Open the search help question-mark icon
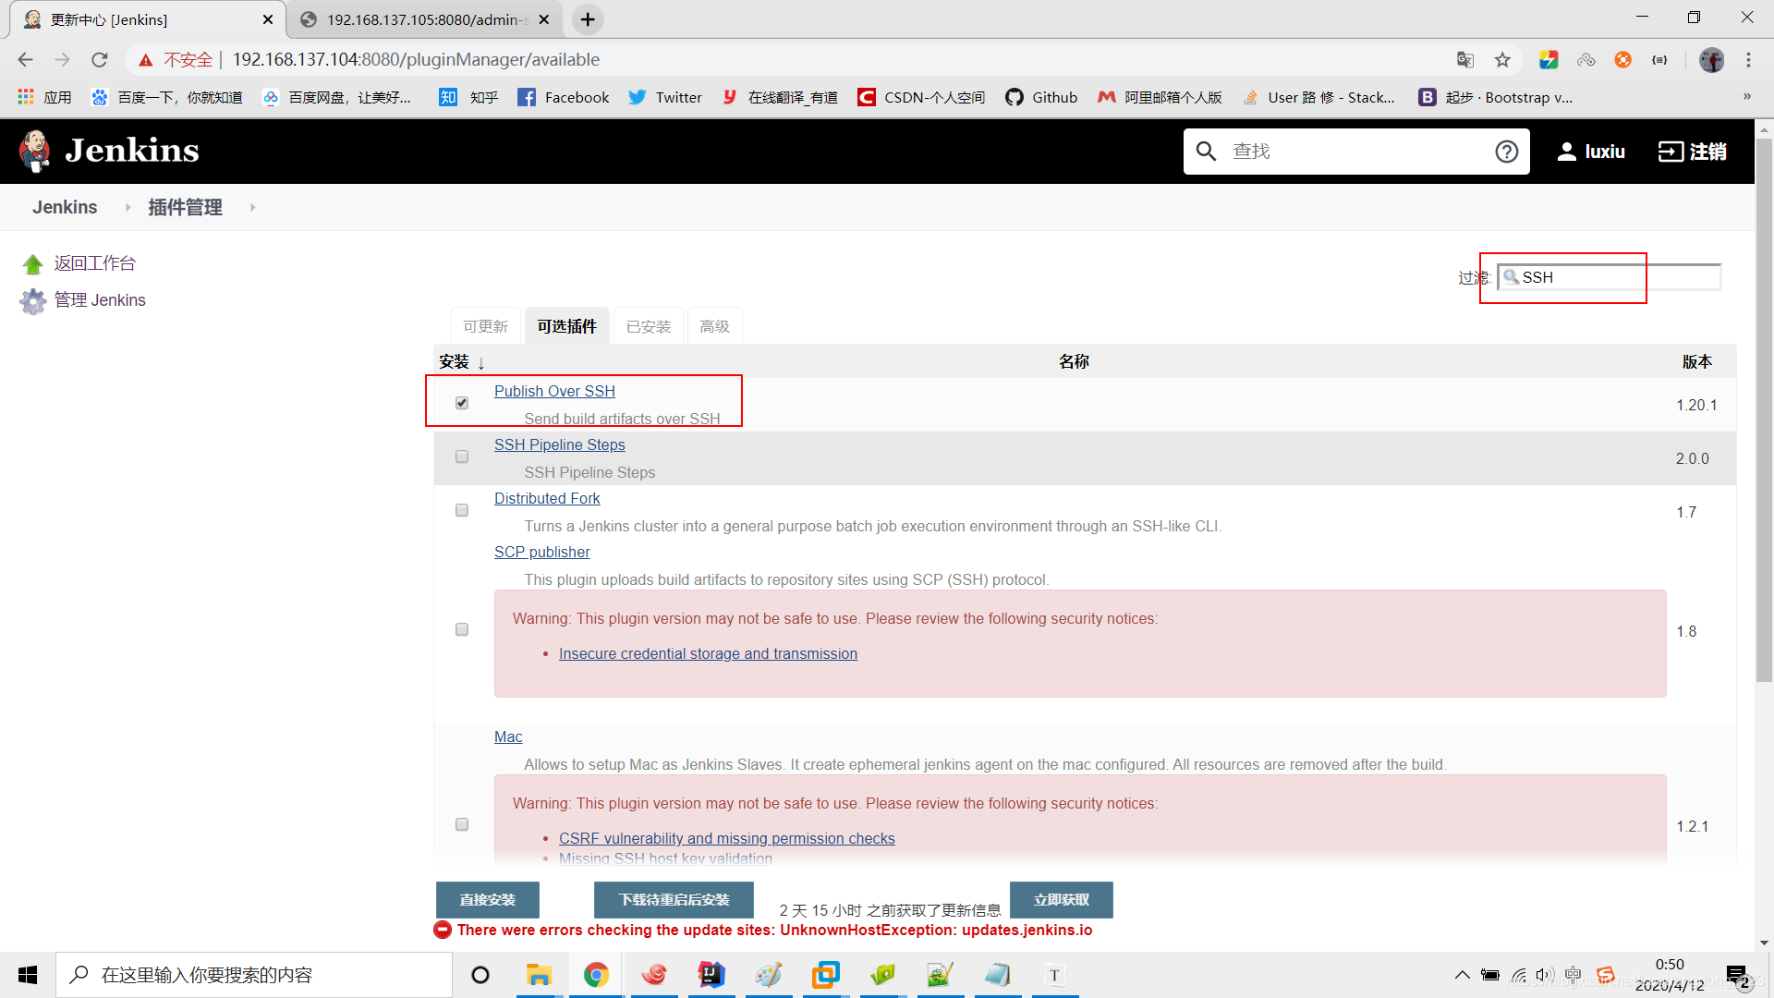This screenshot has height=998, width=1774. (1506, 152)
